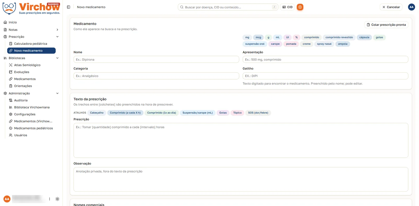The image size is (419, 206).
Task: Collapse the Administração section chevron
Action: [57, 93]
